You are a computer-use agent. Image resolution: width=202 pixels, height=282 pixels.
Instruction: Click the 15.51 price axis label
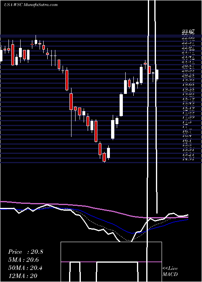click(188, 149)
